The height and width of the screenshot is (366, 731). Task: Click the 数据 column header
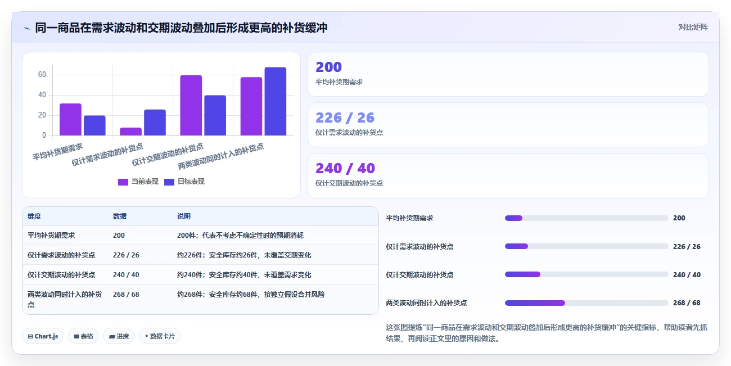point(120,216)
